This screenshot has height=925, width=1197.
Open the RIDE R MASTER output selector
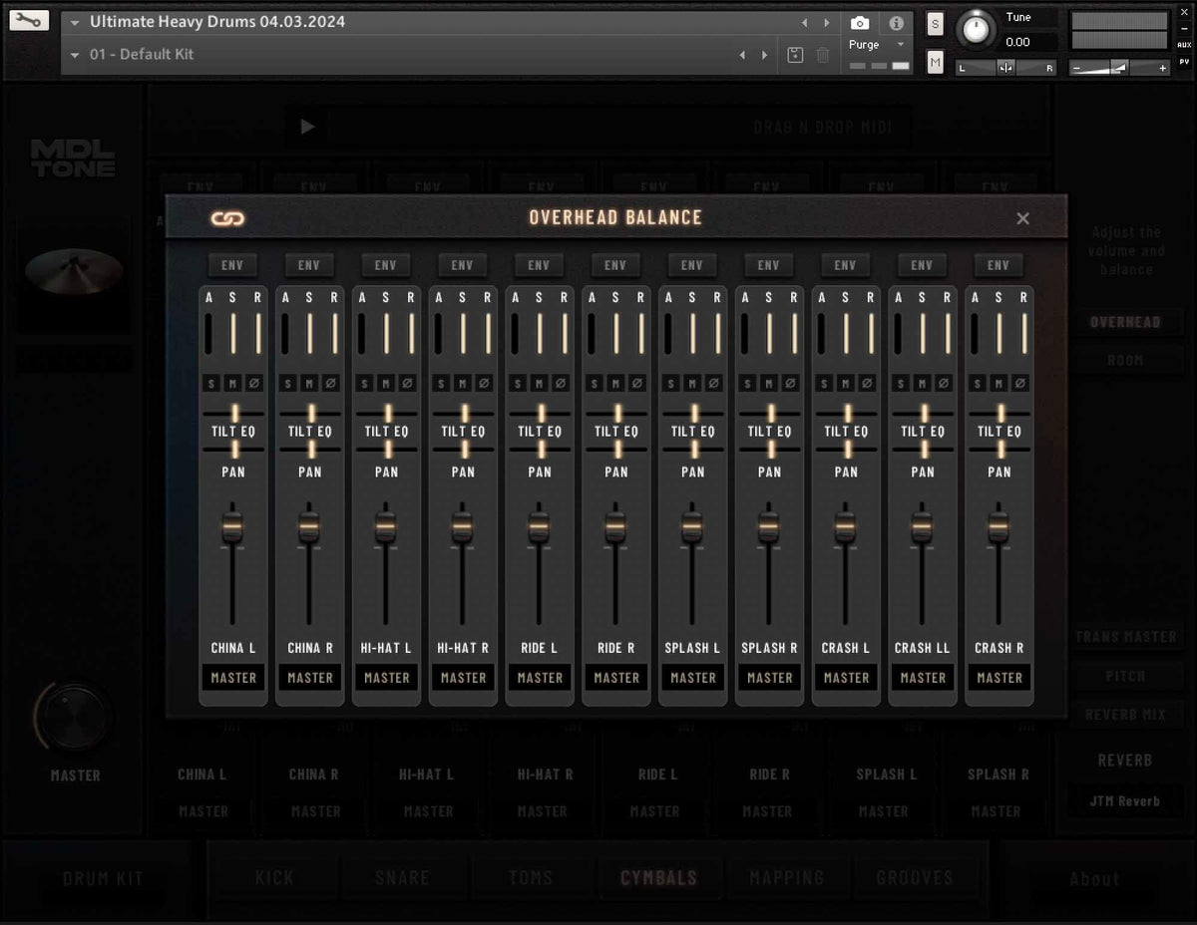pos(616,678)
